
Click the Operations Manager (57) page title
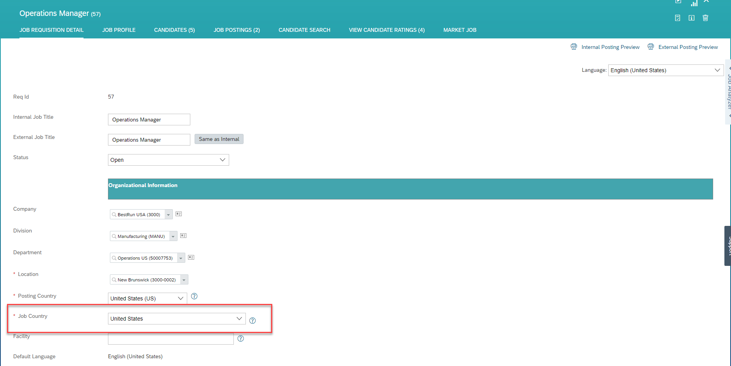(x=60, y=13)
